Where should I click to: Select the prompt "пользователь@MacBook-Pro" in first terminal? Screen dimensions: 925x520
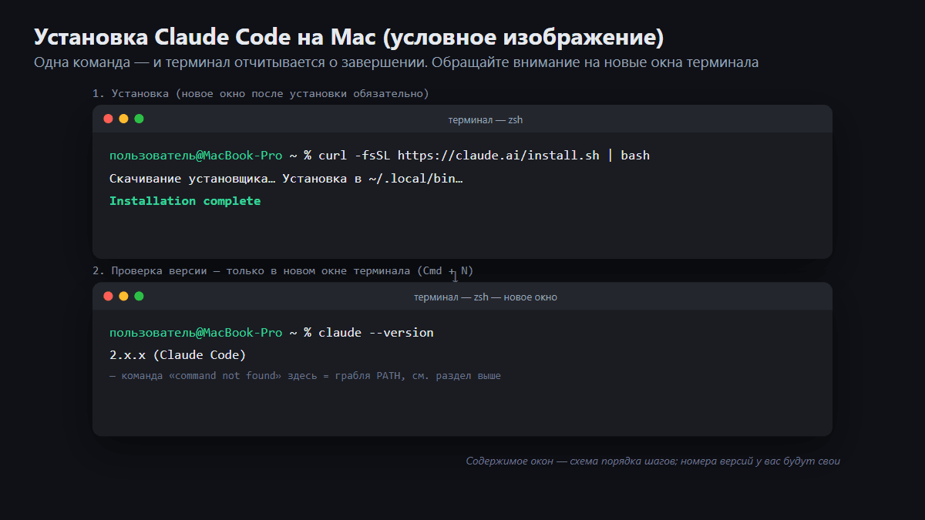pyautogui.click(x=196, y=156)
